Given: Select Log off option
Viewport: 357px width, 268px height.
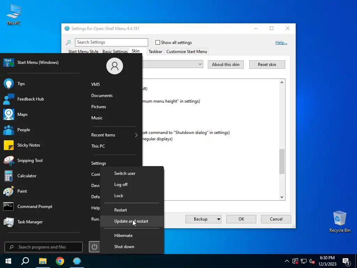Looking at the screenshot, I should click(131, 185).
